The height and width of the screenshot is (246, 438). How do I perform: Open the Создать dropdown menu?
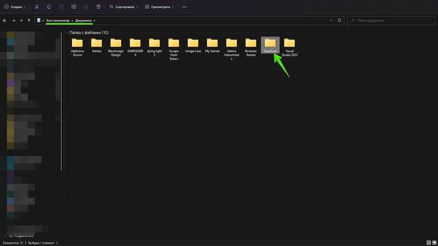pyautogui.click(x=15, y=7)
